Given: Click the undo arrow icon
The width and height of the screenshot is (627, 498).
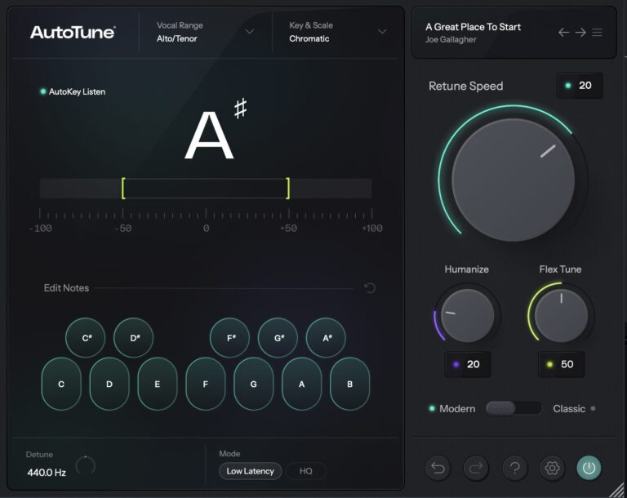Looking at the screenshot, I should (438, 468).
